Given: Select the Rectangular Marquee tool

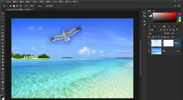Looking at the screenshot, I should click(x=3, y=17).
